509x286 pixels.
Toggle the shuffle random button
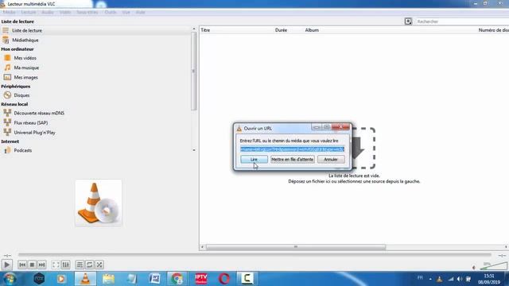(x=99, y=265)
